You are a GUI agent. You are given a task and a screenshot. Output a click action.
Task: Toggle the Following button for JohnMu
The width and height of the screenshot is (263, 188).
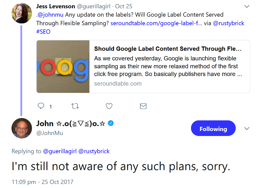tap(213, 128)
